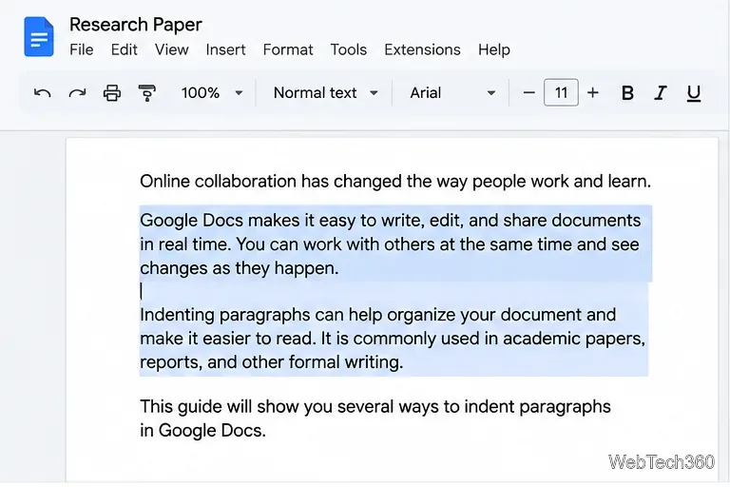730x487 pixels.
Task: Click the Research Paper document title
Action: (x=136, y=25)
